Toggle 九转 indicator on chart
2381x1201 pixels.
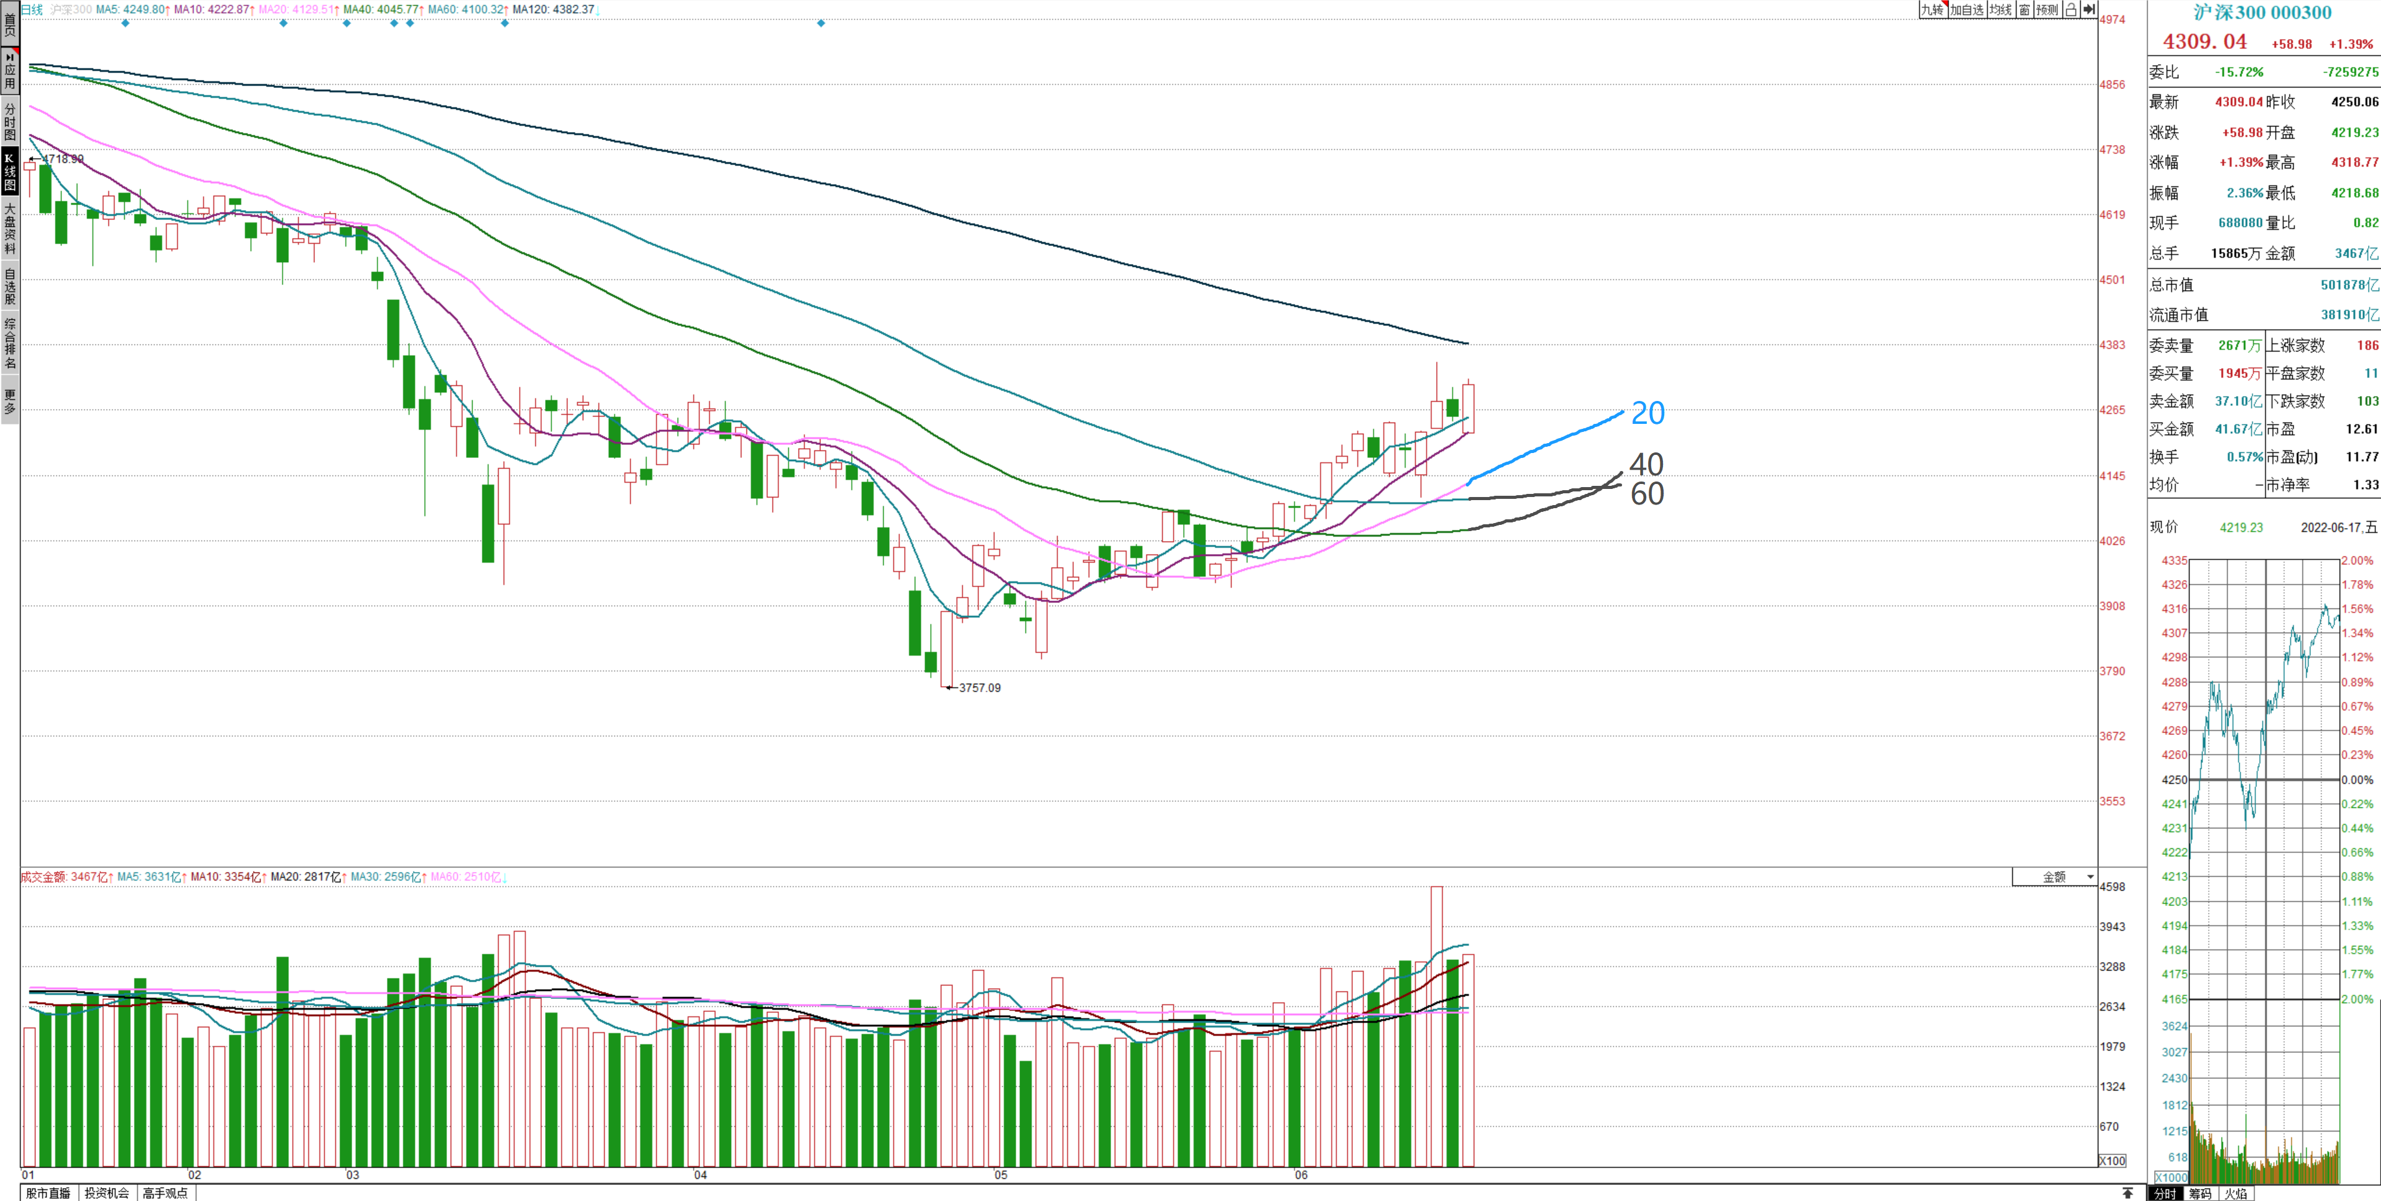pos(1932,9)
